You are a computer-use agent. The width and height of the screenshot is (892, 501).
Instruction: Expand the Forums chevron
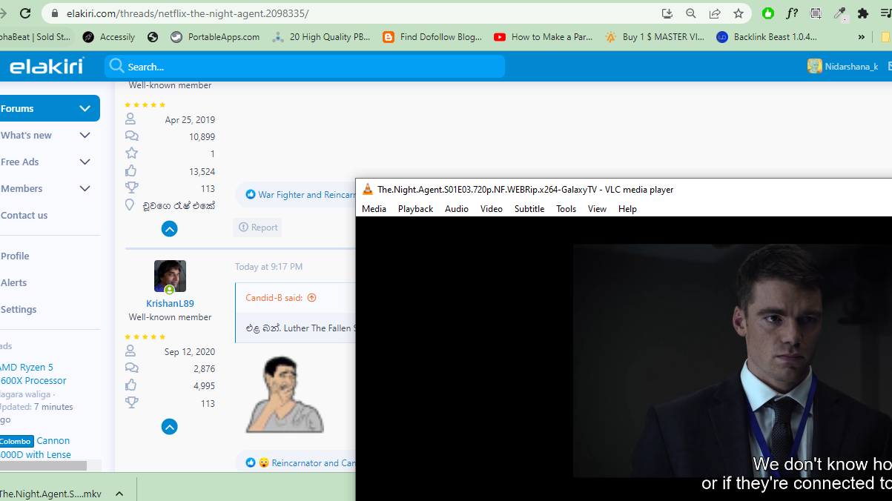click(85, 108)
